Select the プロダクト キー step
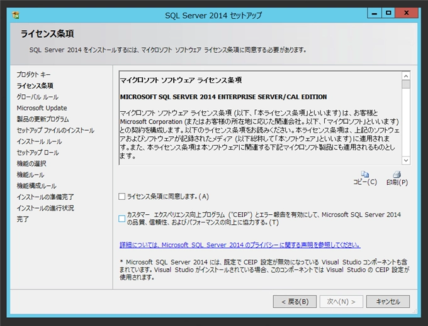 click(x=33, y=74)
